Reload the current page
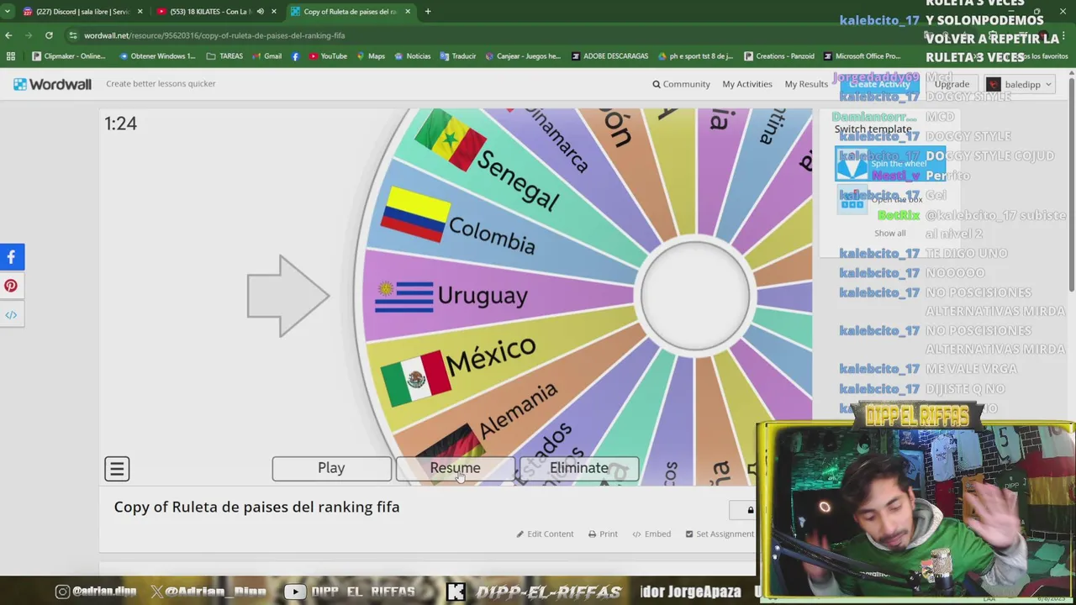Screen dimensions: 1076x605 (49, 35)
